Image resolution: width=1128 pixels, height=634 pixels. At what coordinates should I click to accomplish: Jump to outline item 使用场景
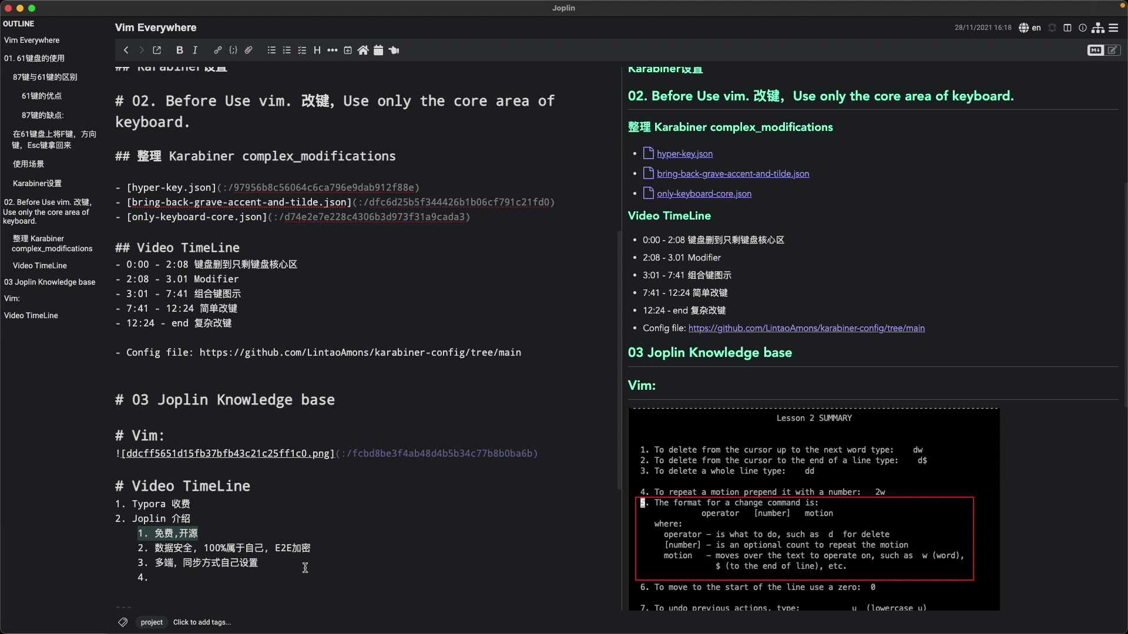click(28, 164)
